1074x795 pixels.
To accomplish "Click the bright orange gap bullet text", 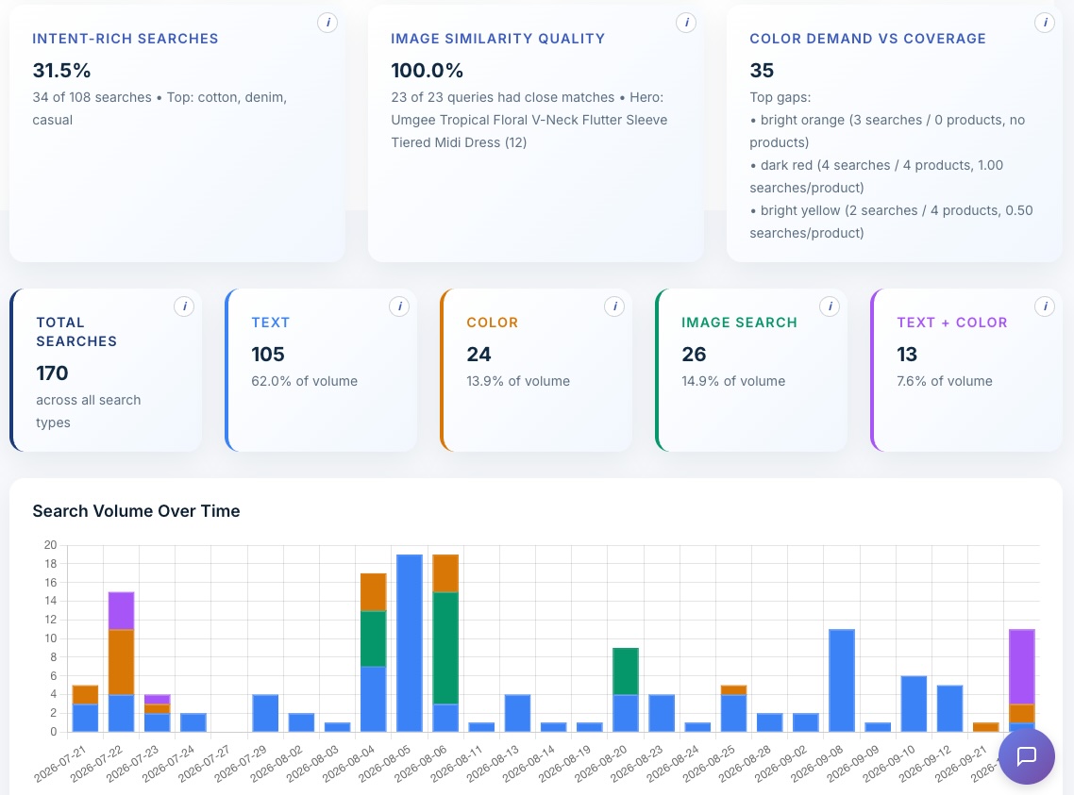I will [x=887, y=131].
